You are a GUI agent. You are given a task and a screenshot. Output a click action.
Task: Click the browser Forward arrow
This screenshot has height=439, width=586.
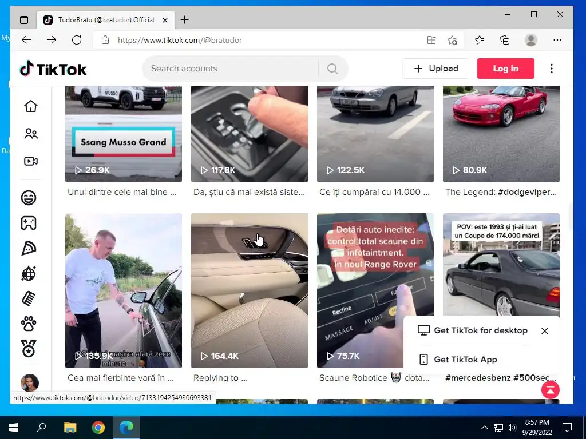[52, 40]
